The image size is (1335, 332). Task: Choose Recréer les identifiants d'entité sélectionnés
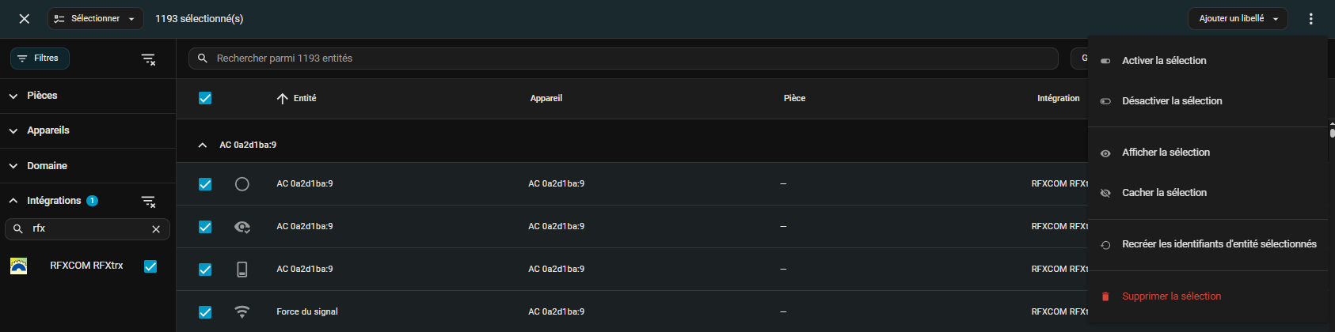(1219, 244)
